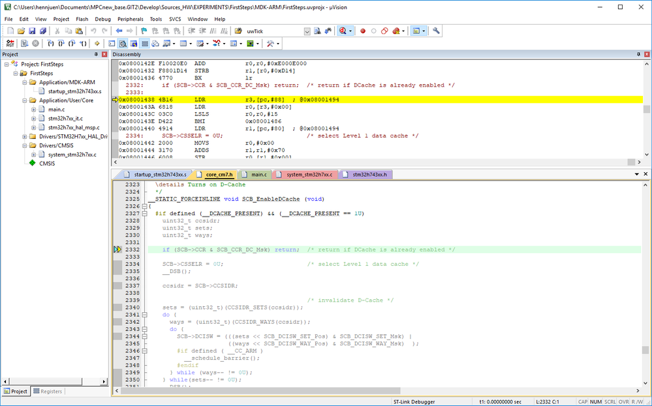This screenshot has height=406, width=652.
Task: Click the Show Next Statement arrow icon
Action: point(97,44)
